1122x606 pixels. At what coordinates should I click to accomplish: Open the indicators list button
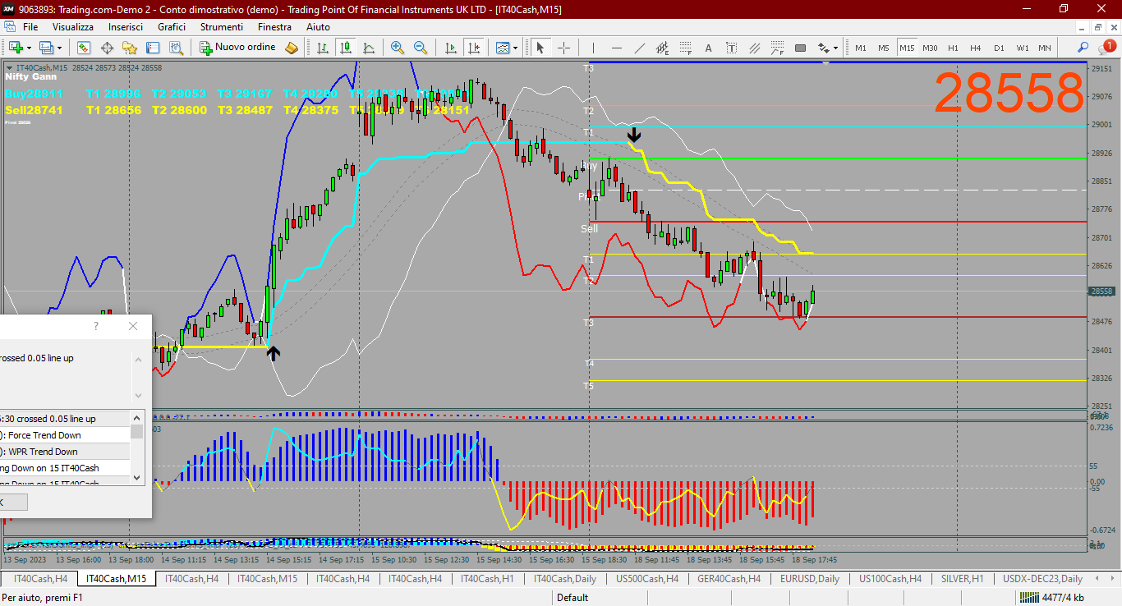[x=503, y=48]
